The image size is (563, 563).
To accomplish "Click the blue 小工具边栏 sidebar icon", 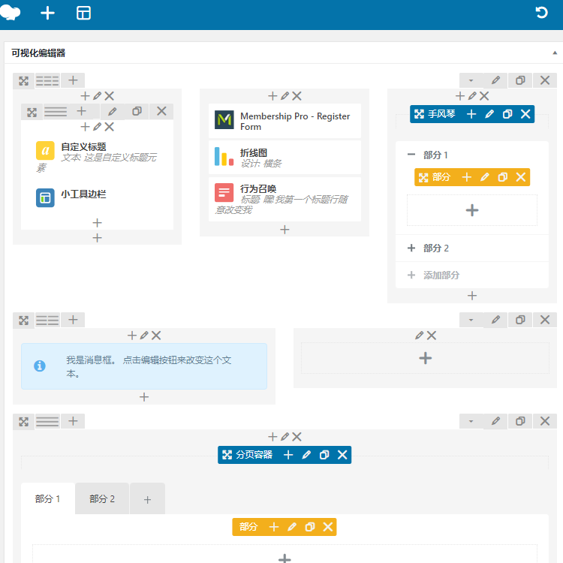I will click(45, 198).
